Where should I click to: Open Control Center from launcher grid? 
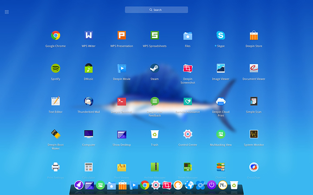pos(188,134)
